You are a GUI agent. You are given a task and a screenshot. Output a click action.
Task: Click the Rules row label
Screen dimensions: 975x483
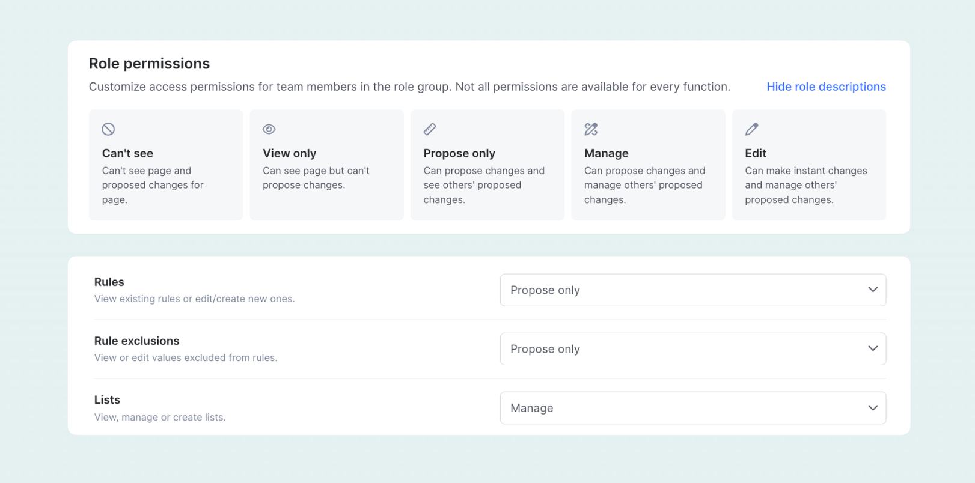[x=109, y=282]
